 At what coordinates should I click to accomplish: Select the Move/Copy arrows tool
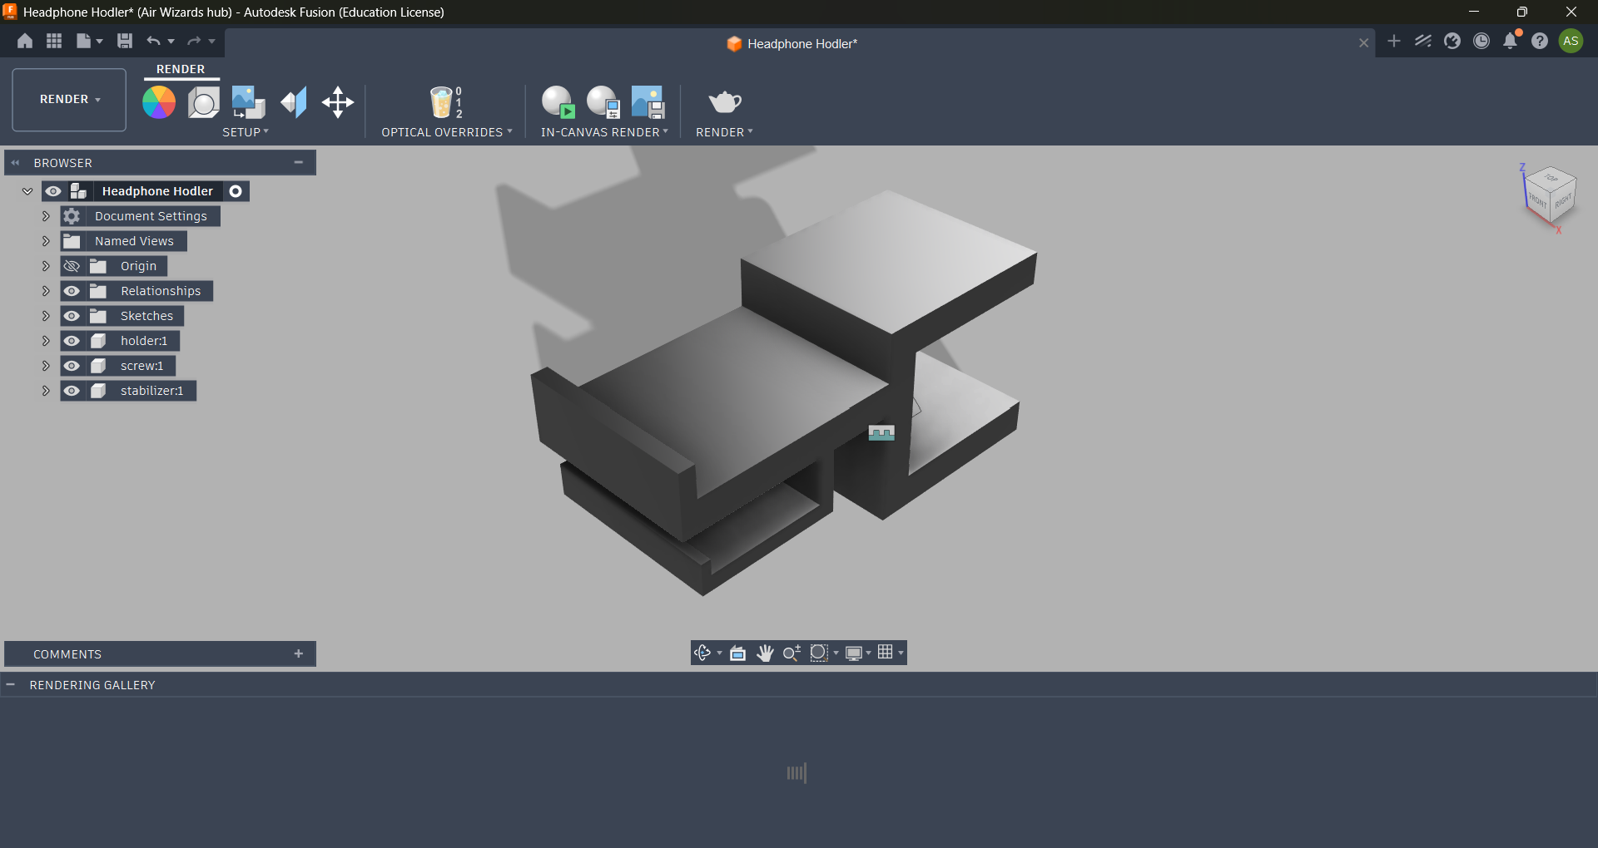tap(338, 102)
